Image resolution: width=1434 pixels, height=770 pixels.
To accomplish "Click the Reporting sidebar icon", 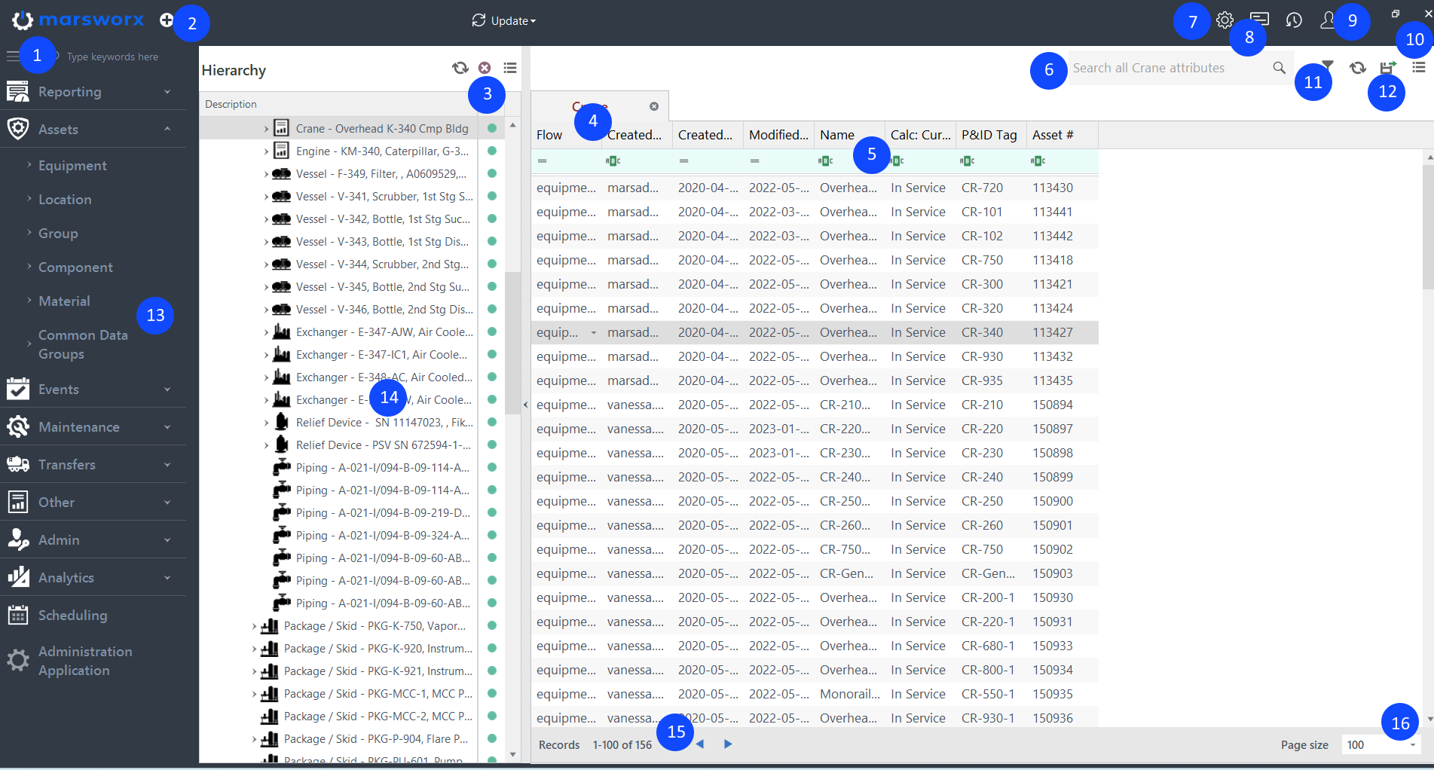I will 18,91.
